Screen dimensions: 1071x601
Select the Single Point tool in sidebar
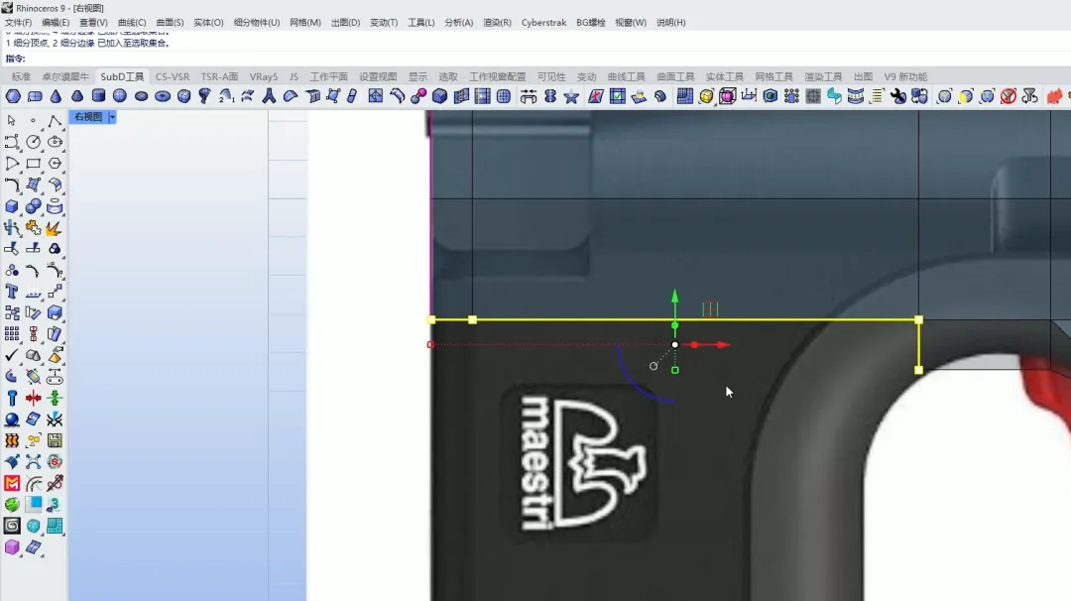pos(33,121)
